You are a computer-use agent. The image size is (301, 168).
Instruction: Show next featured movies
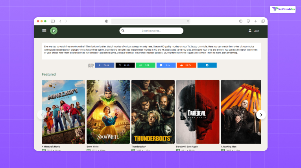(261, 115)
